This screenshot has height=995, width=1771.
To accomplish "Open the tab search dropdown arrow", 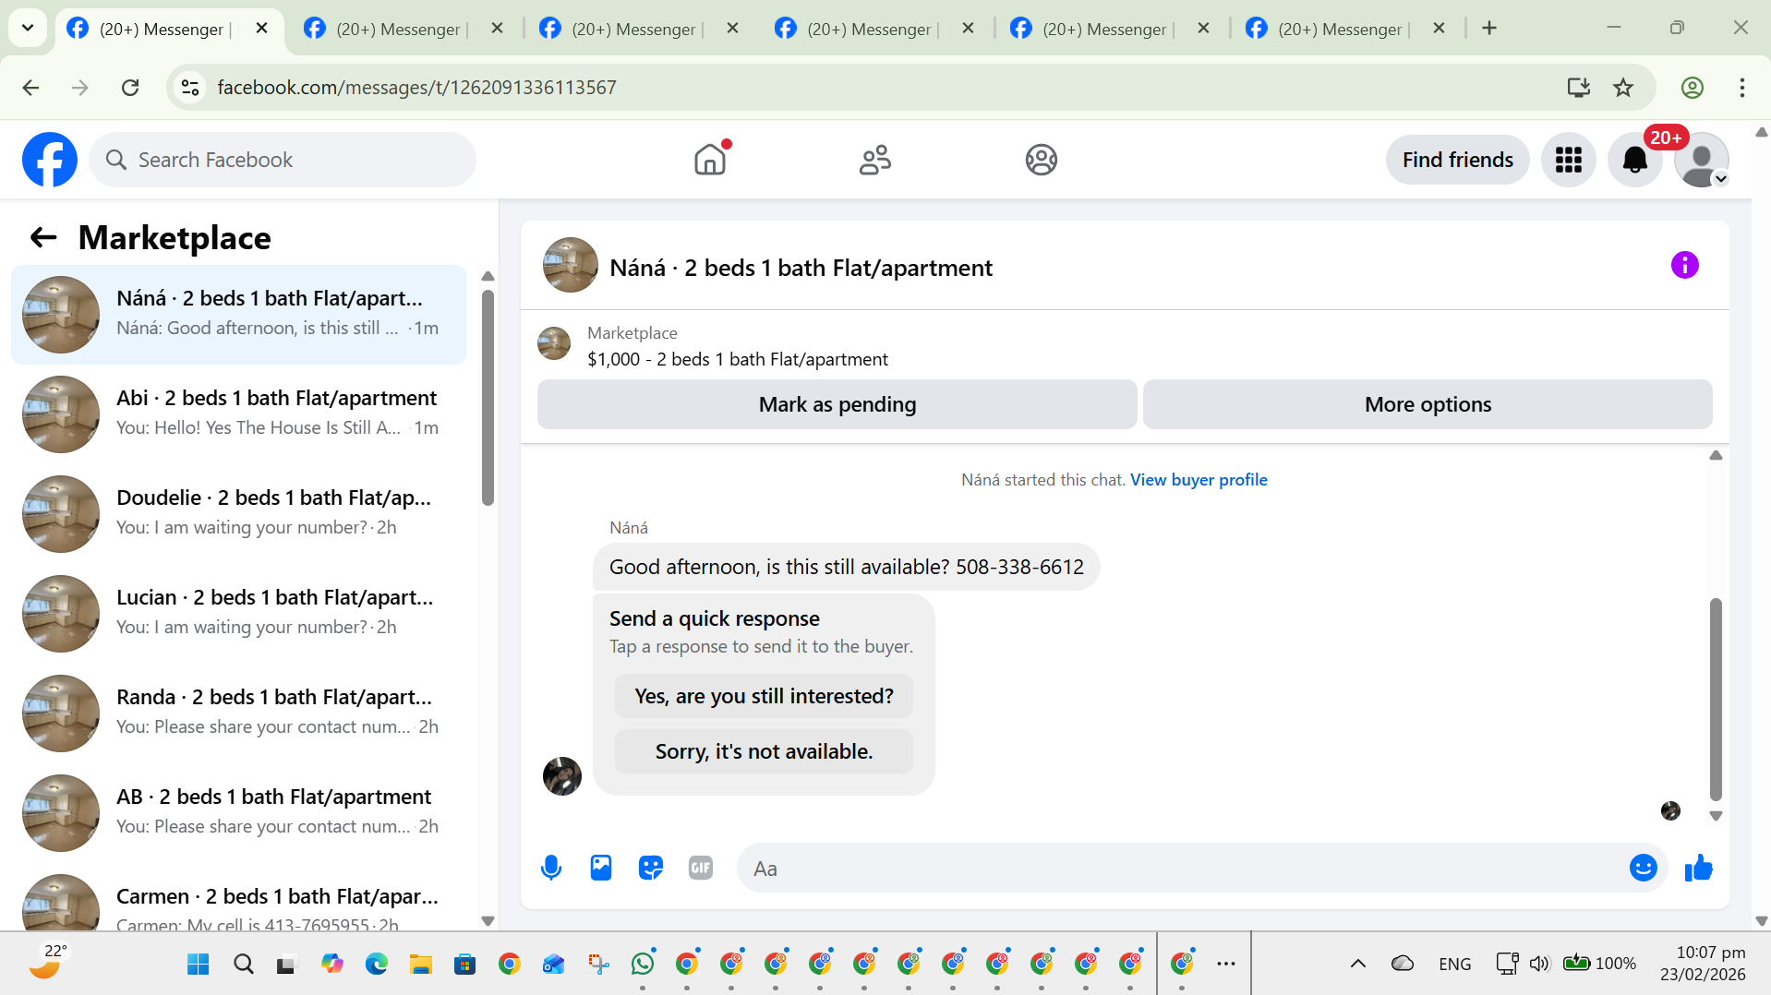I will [28, 28].
